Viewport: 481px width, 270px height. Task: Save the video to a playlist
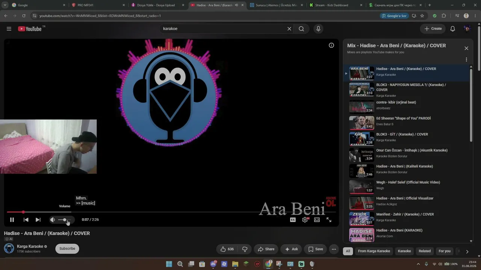pyautogui.click(x=316, y=249)
